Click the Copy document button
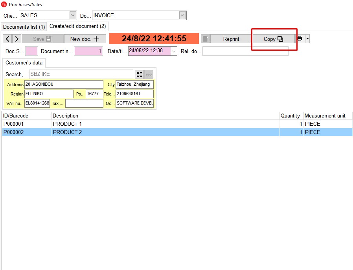 (273, 39)
